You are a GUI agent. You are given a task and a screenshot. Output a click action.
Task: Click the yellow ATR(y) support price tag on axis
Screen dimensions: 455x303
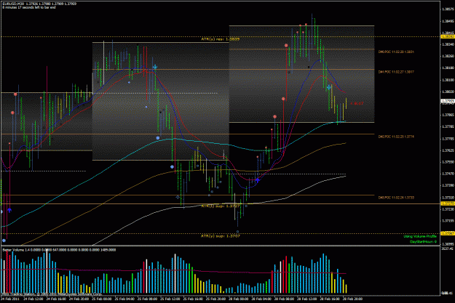point(448,233)
